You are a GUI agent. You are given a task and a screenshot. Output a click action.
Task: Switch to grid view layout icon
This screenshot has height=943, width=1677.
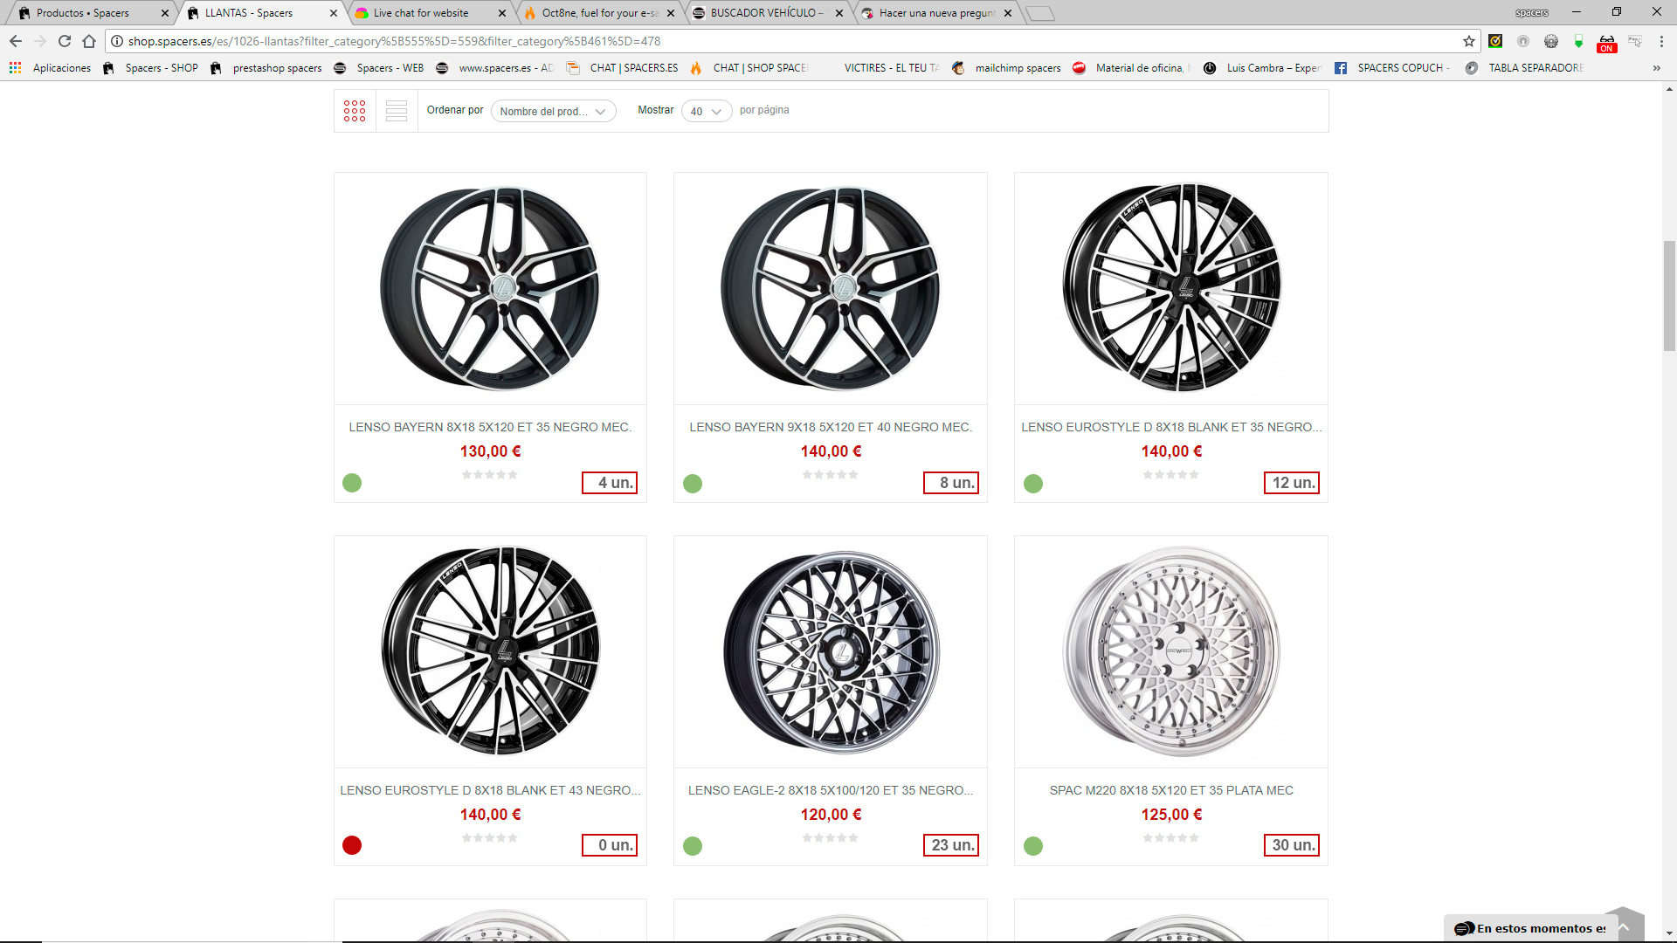355,111
